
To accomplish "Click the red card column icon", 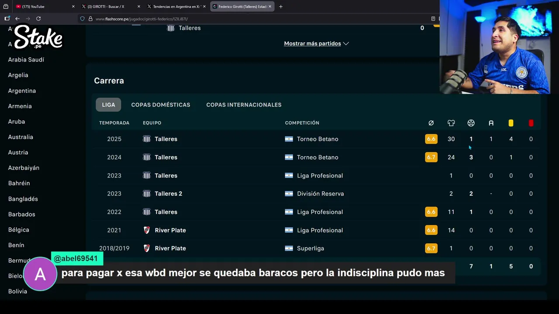I will click(x=531, y=123).
